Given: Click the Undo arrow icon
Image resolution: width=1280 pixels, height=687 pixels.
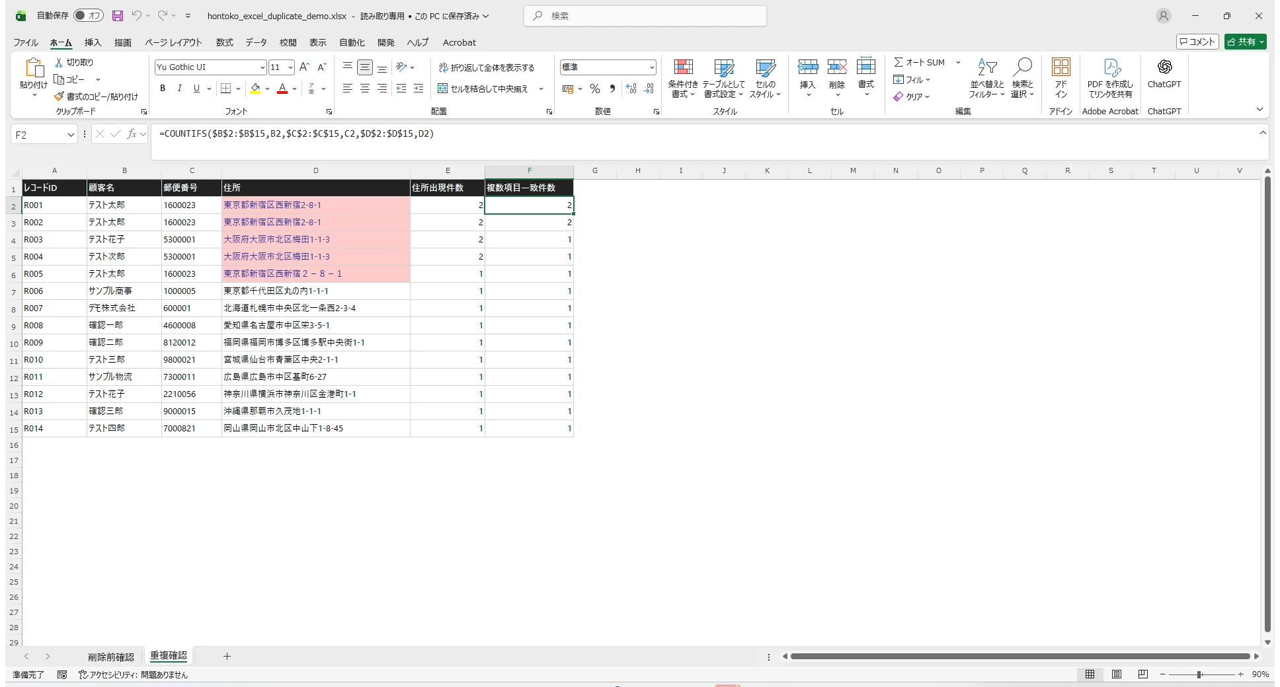Looking at the screenshot, I should [x=136, y=16].
